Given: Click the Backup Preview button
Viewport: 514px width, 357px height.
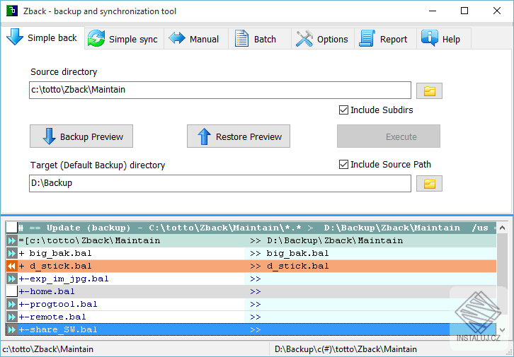Looking at the screenshot, I should click(81, 136).
